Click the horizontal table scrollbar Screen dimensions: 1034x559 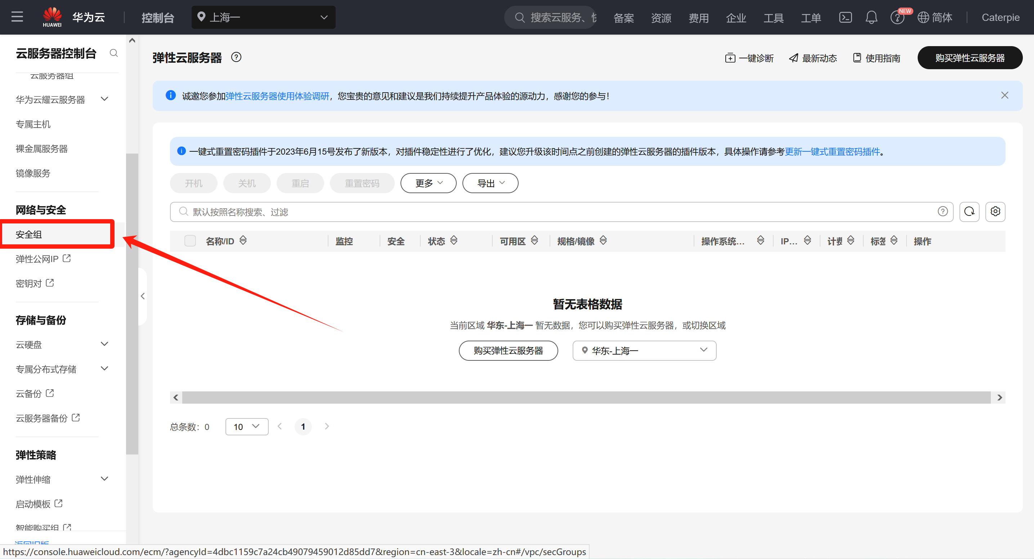click(586, 397)
